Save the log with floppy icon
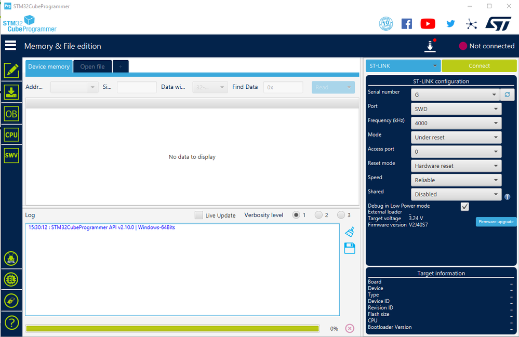The image size is (519, 337). pos(350,248)
